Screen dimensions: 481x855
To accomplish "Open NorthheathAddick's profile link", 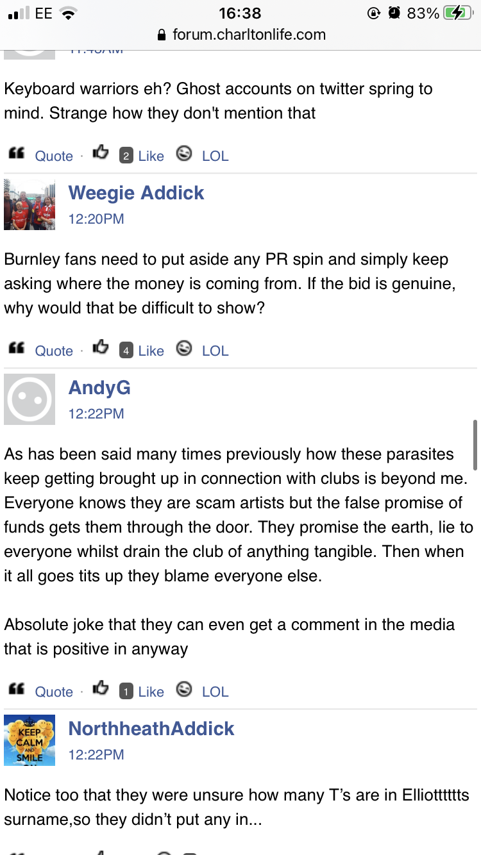I will tap(151, 729).
